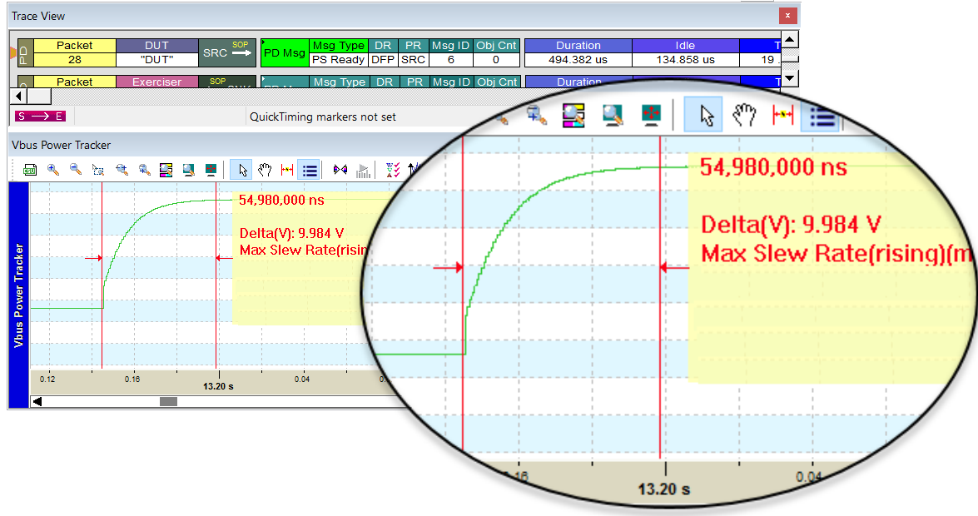
Task: Expand the PD Msg cell in packet 28
Action: [284, 52]
